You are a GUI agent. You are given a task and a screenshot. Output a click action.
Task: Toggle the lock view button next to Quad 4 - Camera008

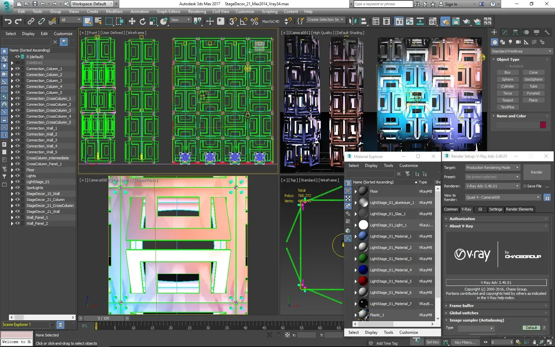[547, 197]
